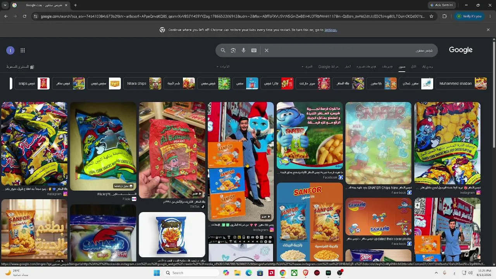Dismiss the restore tabs notification bar

[488, 30]
